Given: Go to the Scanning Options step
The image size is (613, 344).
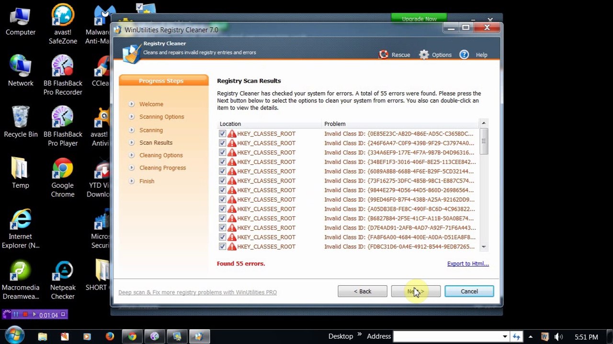Looking at the screenshot, I should [162, 117].
